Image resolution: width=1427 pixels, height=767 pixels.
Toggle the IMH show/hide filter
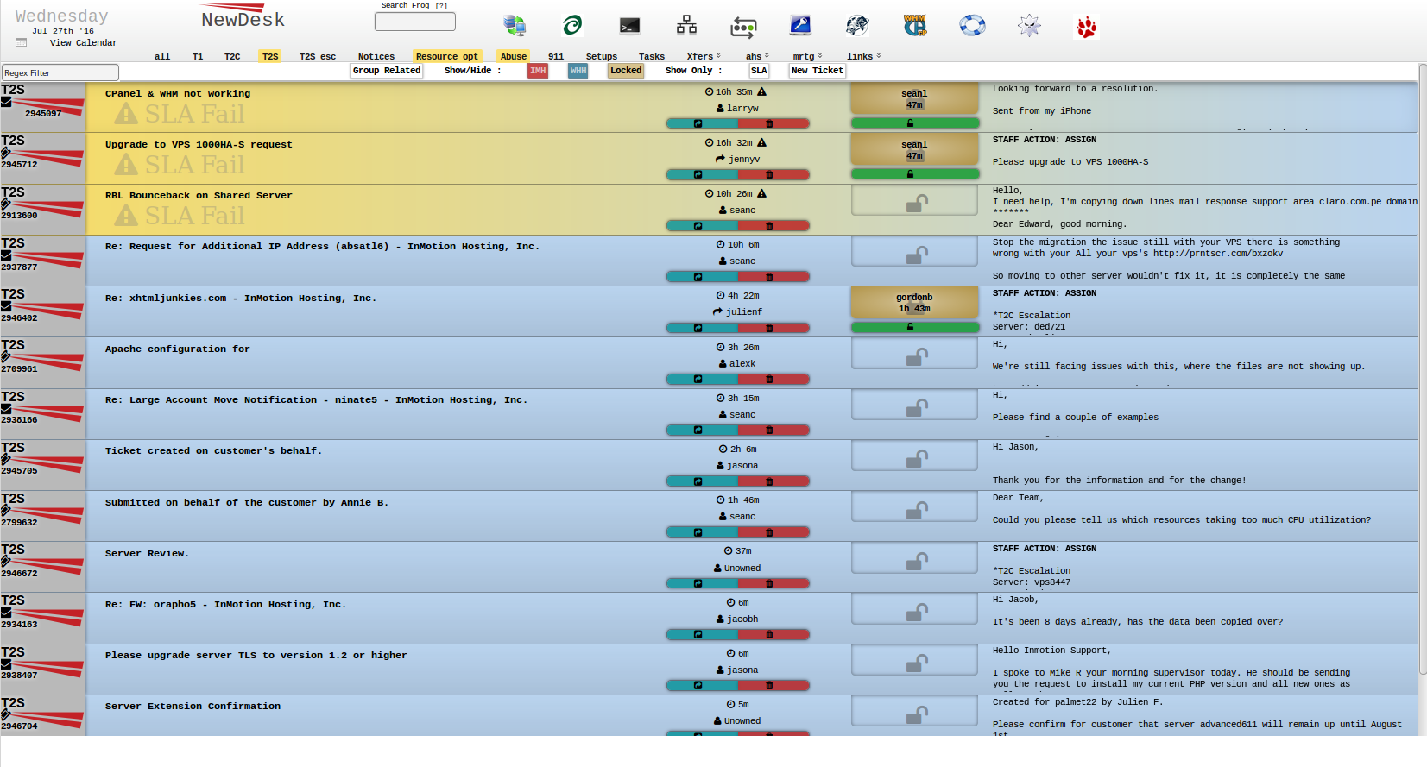[538, 71]
